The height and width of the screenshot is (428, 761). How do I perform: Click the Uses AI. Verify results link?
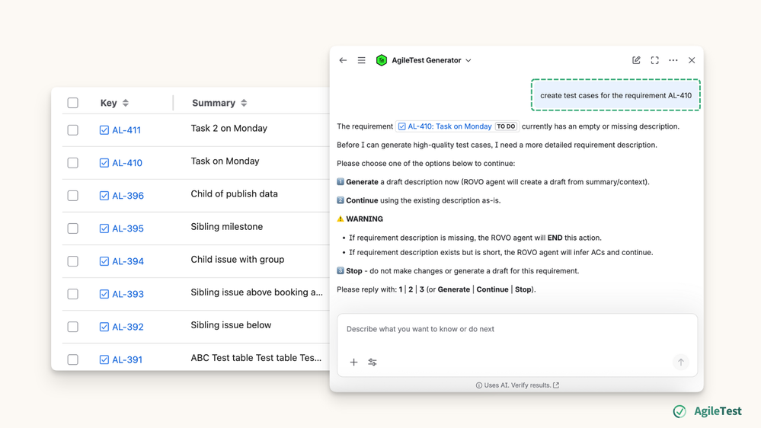point(518,385)
